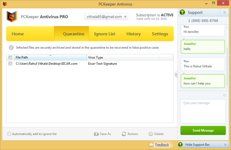Viewport: 231px width, 150px height.
Task: Sort by the File Path column header
Action: pyautogui.click(x=51, y=57)
